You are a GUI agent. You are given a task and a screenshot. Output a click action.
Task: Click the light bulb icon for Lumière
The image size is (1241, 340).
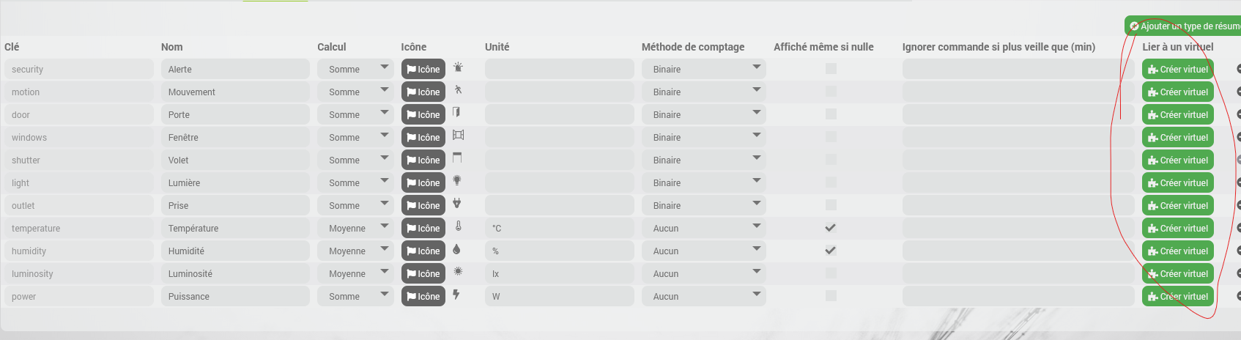tap(457, 181)
